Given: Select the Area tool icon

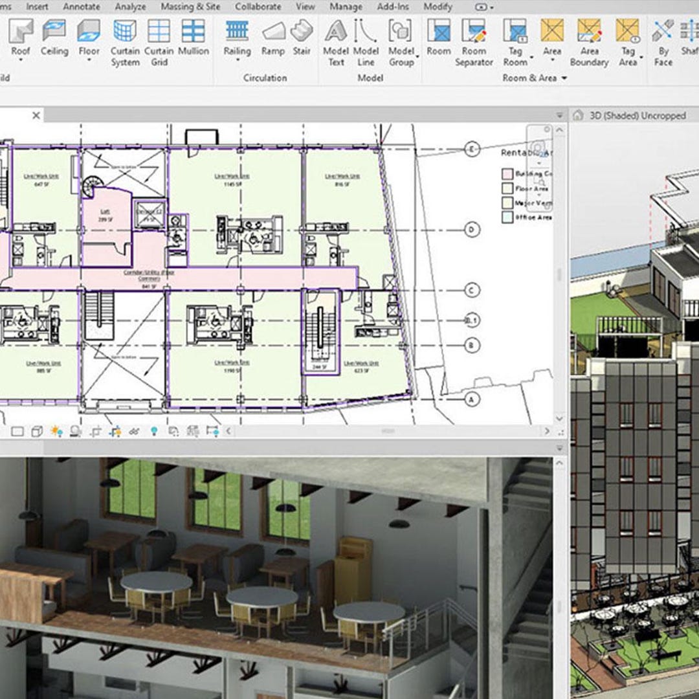Looking at the screenshot, I should (x=552, y=30).
